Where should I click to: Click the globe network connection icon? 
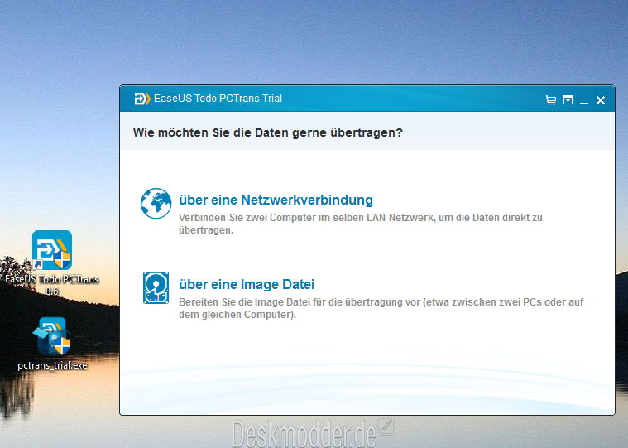(x=156, y=203)
